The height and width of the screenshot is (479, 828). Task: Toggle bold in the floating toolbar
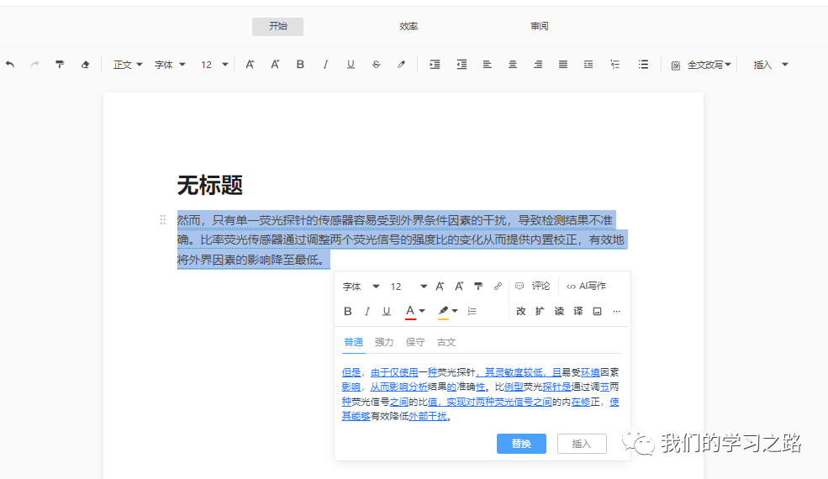pyautogui.click(x=347, y=312)
